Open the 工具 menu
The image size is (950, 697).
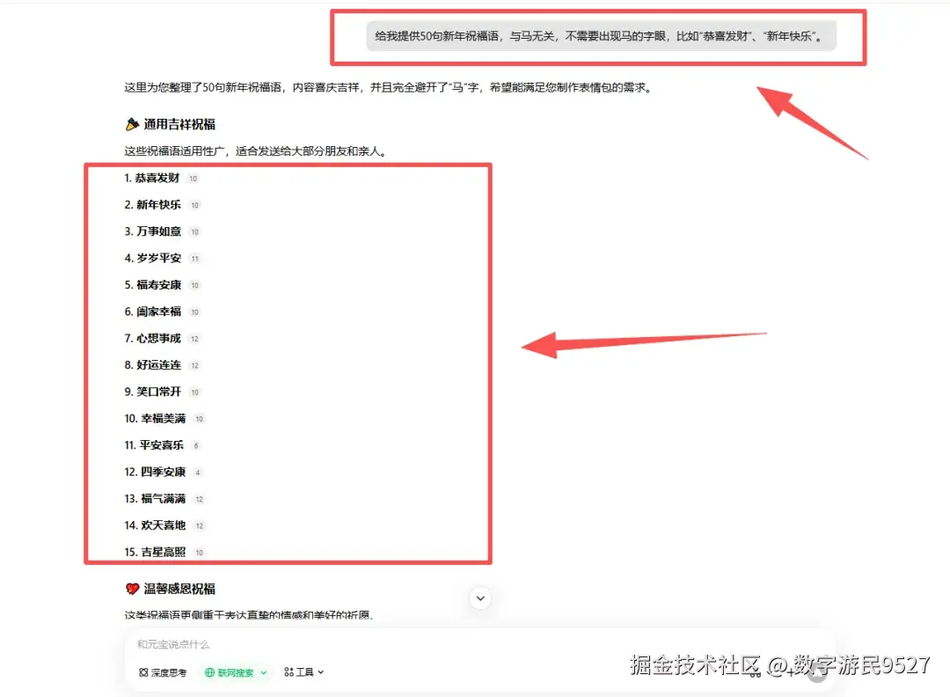pos(305,671)
